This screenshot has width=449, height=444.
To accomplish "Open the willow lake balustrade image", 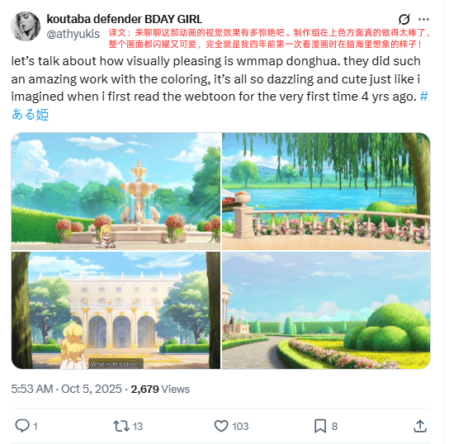I will pyautogui.click(x=326, y=191).
